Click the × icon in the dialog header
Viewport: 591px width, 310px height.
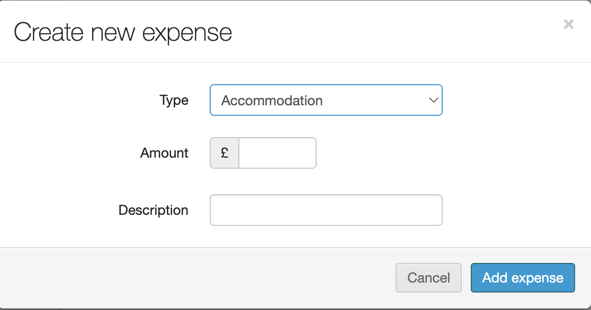pos(568,24)
